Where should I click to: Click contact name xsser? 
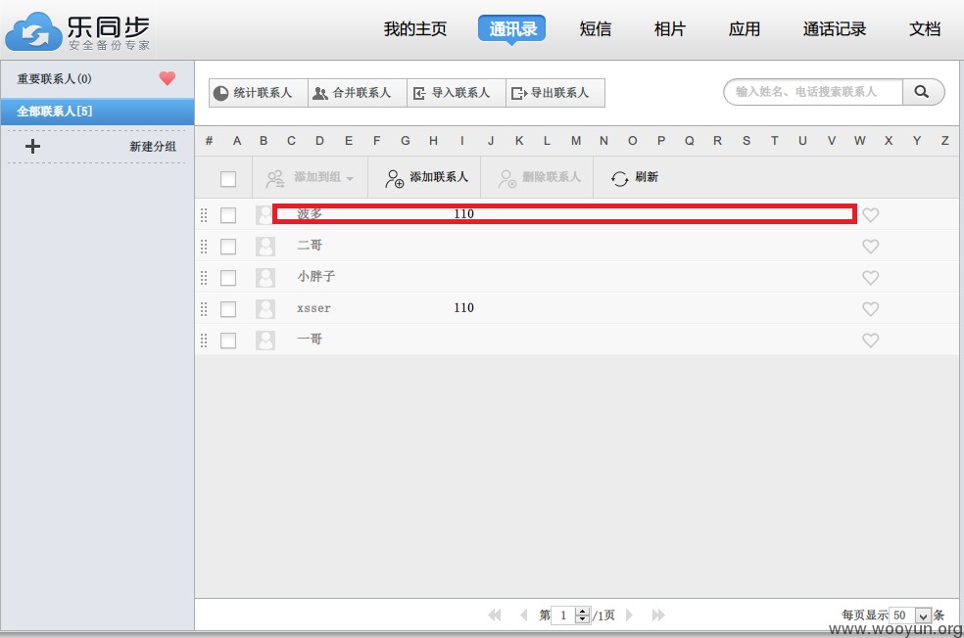pyautogui.click(x=313, y=308)
